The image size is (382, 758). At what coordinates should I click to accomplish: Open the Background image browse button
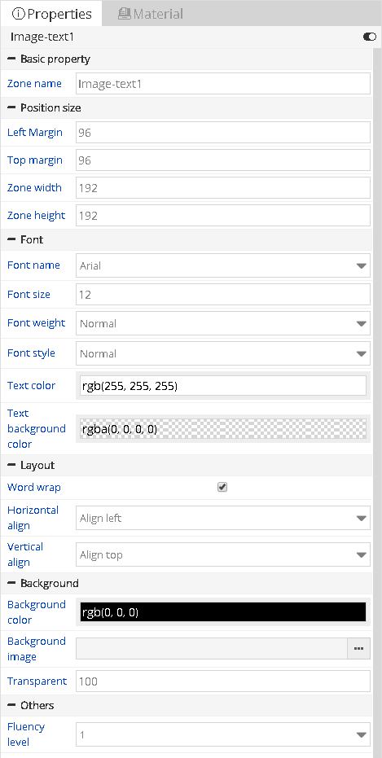[x=359, y=649]
